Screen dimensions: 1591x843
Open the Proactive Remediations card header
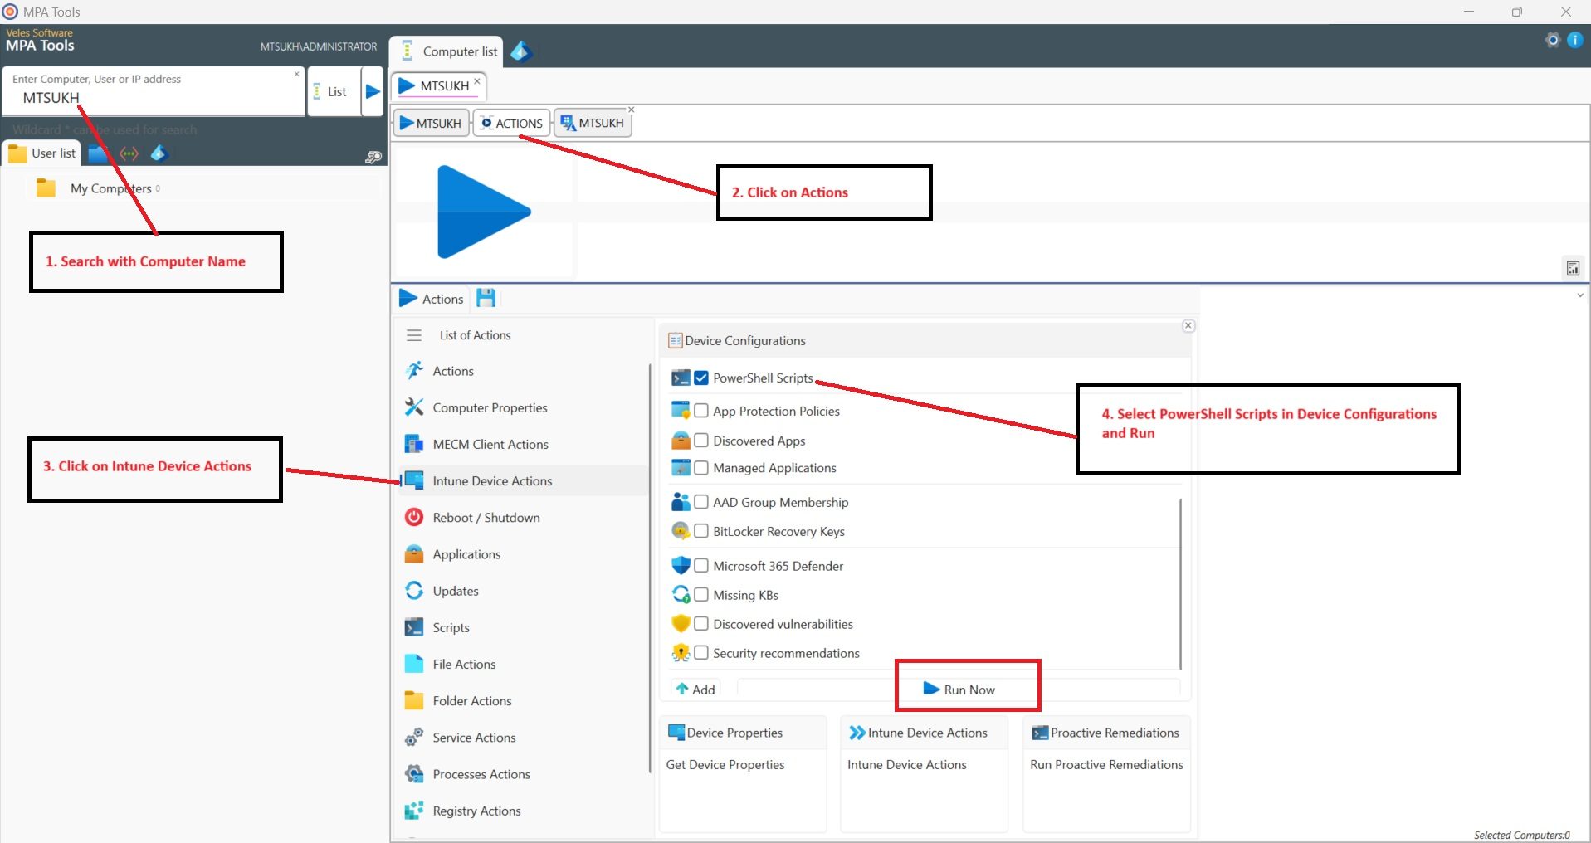point(1107,733)
